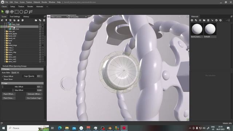Expand the valve_cnt2 folder
This screenshot has height=131, width=233.
[x=5, y=59]
